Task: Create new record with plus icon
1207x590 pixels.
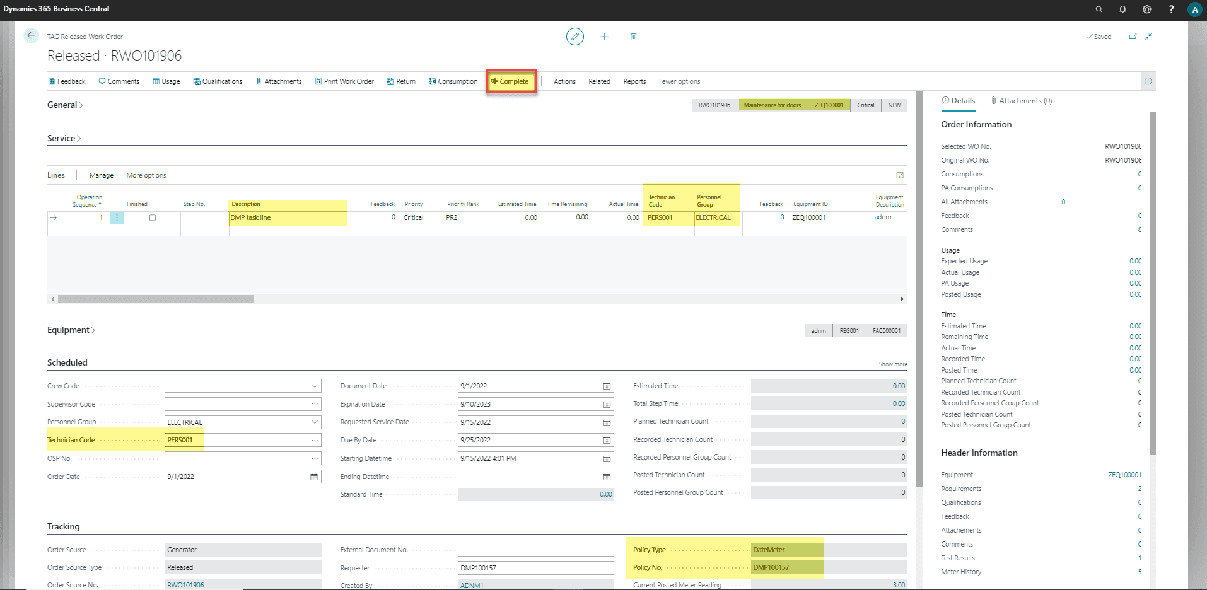Action: click(604, 37)
